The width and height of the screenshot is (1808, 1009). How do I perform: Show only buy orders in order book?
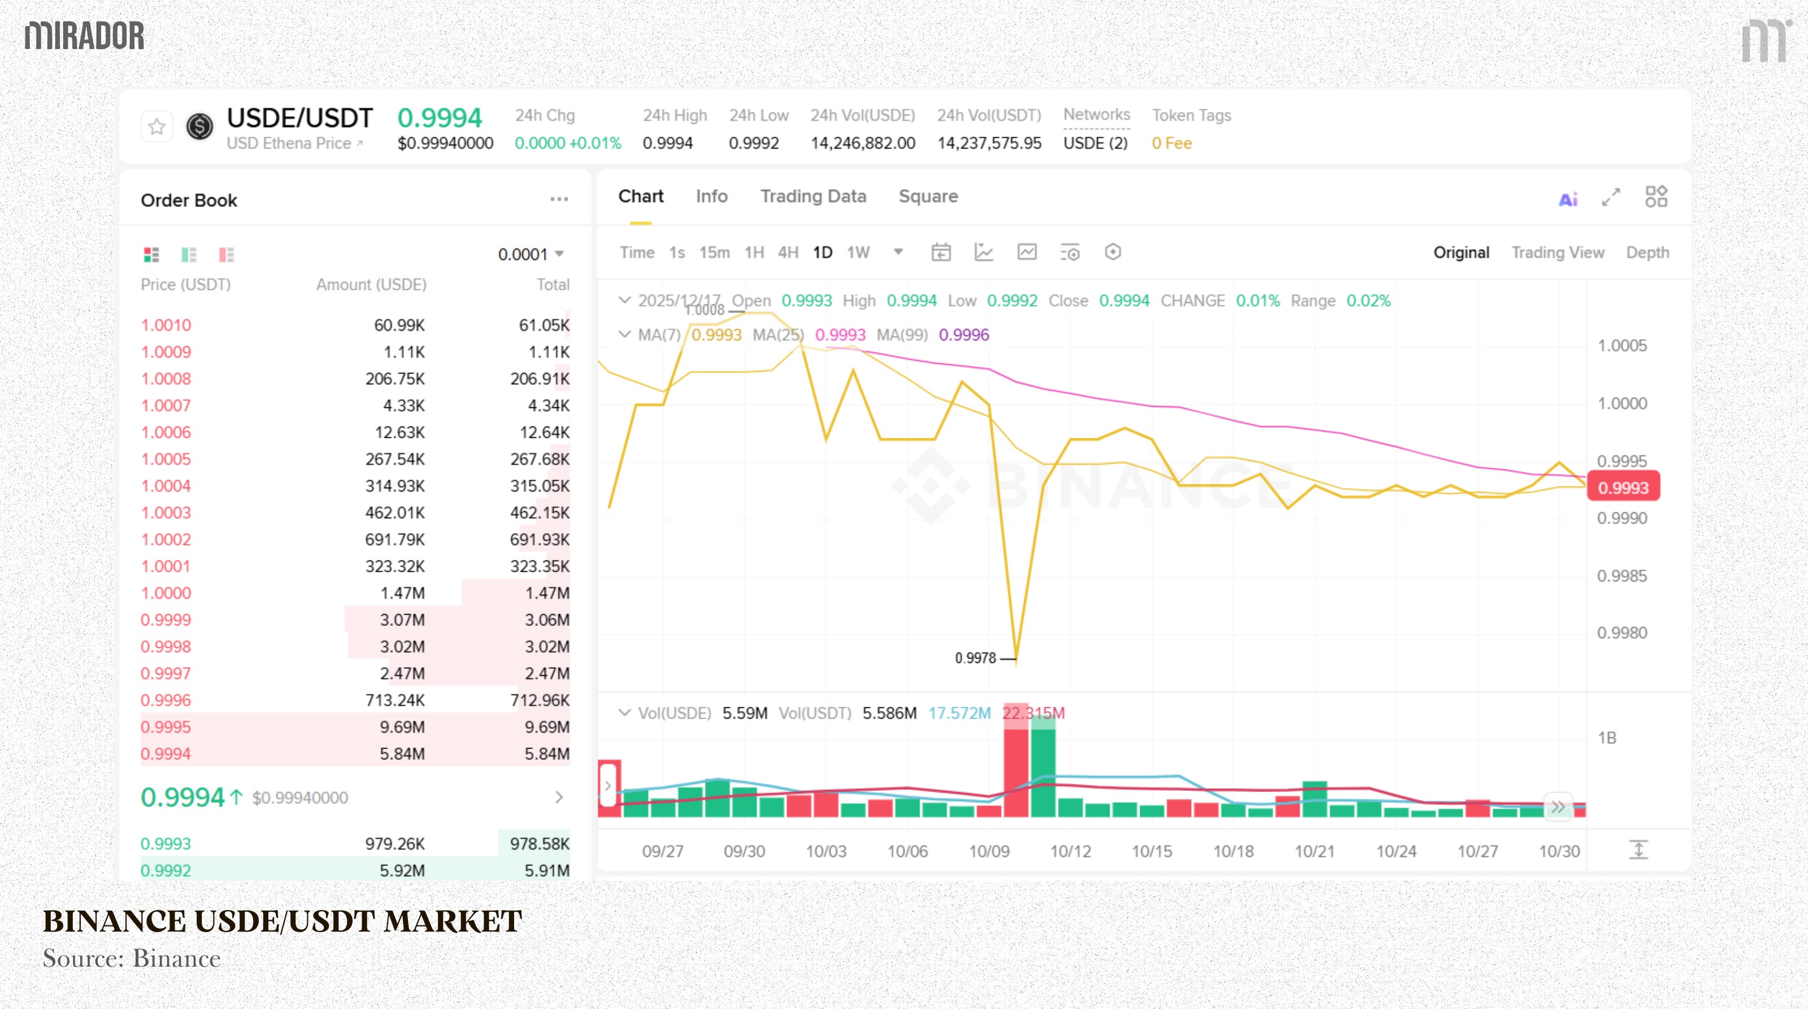pyautogui.click(x=189, y=254)
